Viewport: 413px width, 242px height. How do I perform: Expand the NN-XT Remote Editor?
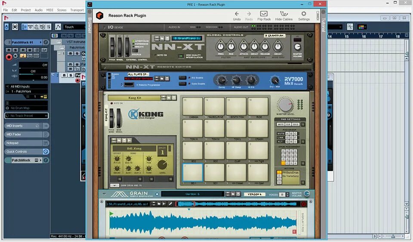tap(105, 67)
